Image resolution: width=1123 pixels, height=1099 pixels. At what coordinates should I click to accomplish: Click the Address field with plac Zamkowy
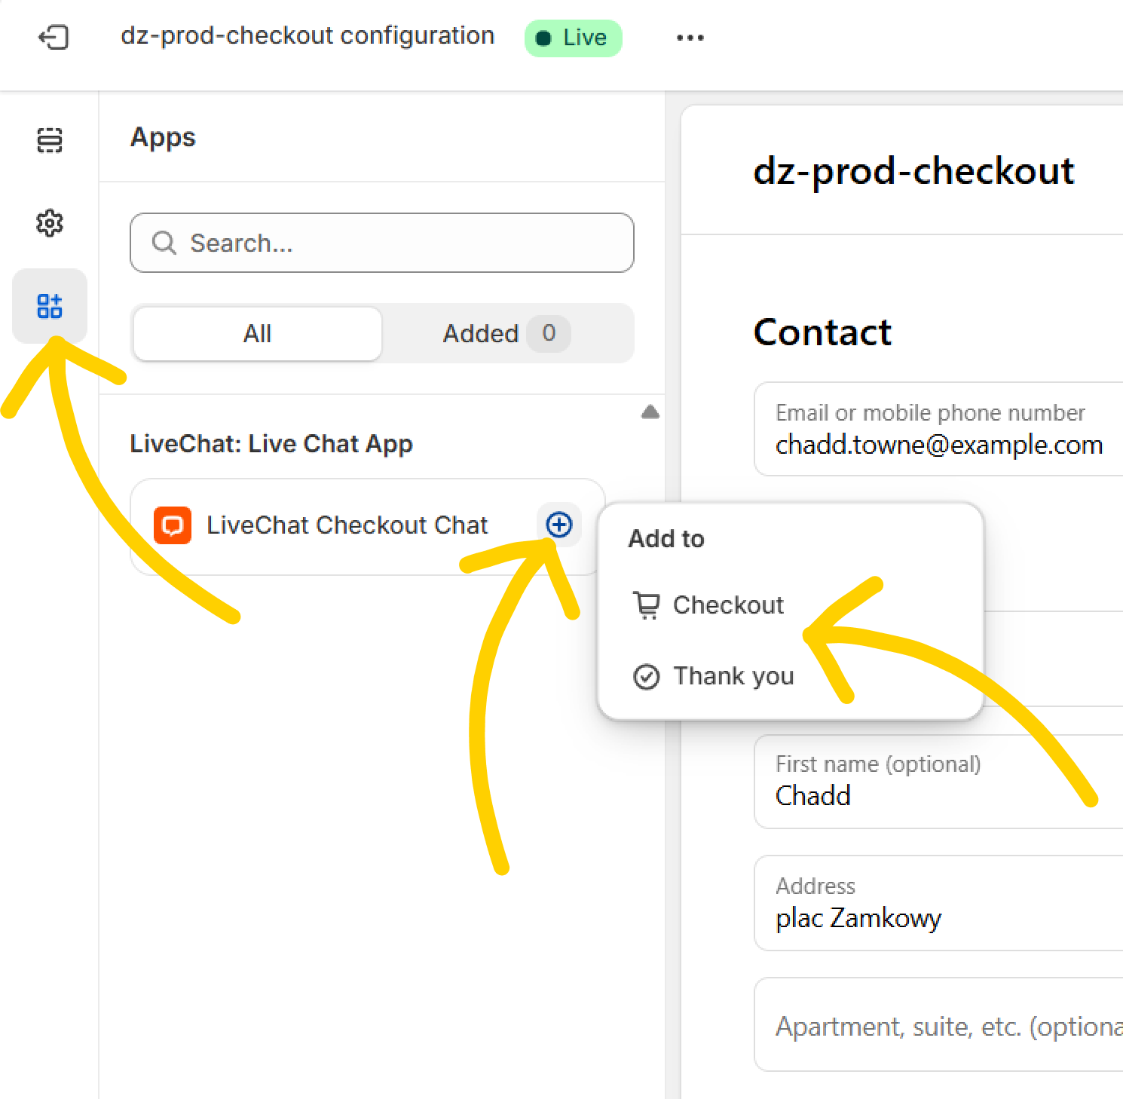click(x=938, y=903)
